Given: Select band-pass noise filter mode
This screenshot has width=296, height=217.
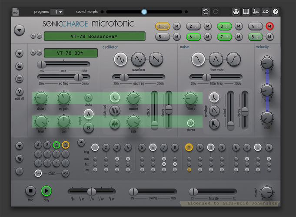Looking at the screenshot, I should [216, 59].
